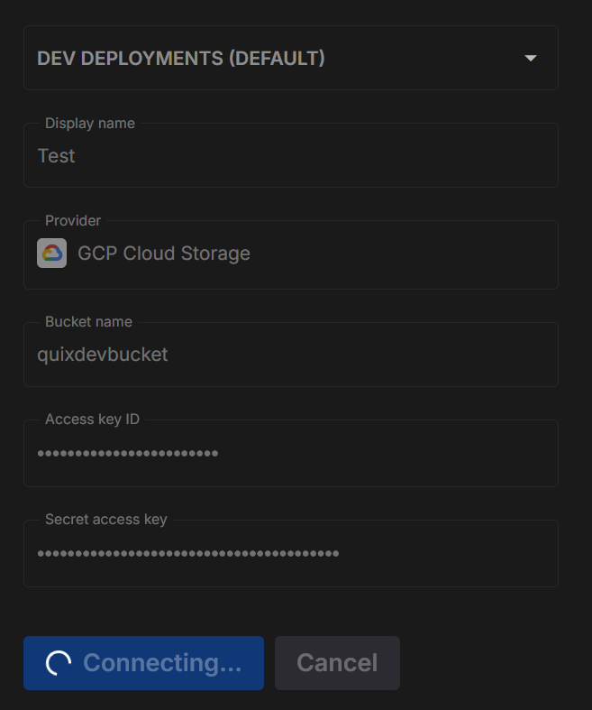Click the Google Cloud logo icon
This screenshot has width=592, height=710.
point(51,254)
